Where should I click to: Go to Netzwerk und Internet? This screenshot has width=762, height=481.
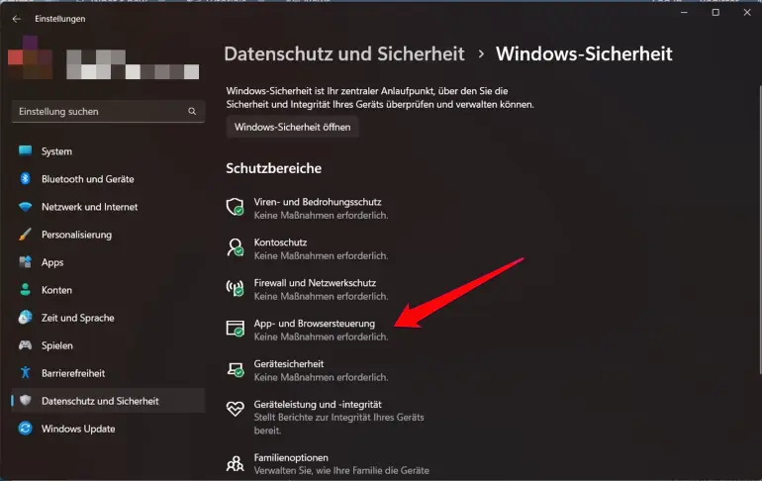(108, 207)
